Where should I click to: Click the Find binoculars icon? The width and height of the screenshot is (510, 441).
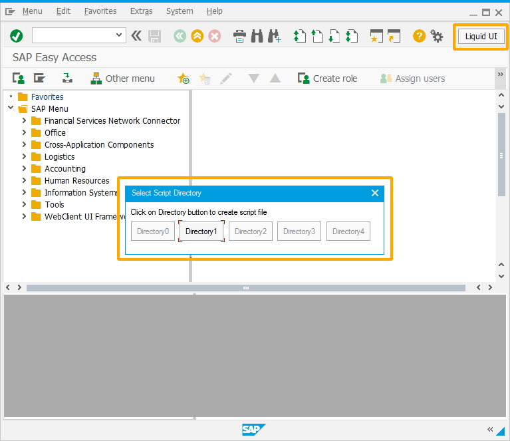click(x=257, y=36)
